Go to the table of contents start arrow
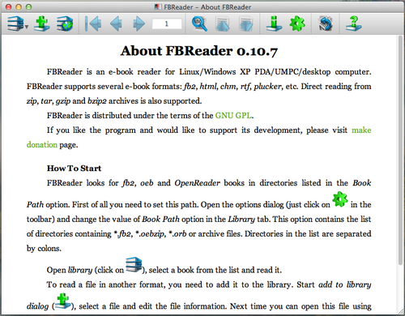The image size is (405, 316). point(93,23)
